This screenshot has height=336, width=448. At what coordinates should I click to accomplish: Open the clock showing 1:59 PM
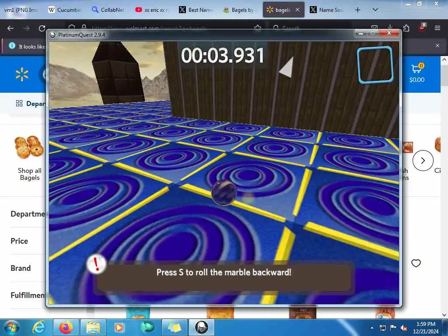[426, 328]
